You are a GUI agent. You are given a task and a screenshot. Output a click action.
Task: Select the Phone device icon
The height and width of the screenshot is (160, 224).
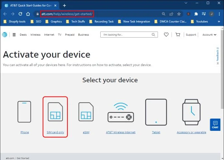coord(24,112)
